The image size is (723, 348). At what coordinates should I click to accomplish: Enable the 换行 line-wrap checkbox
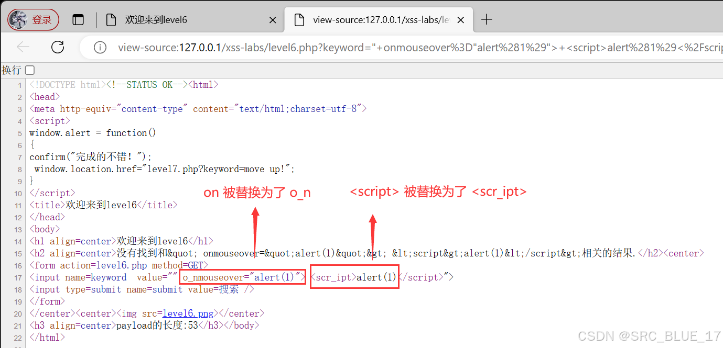pos(29,70)
